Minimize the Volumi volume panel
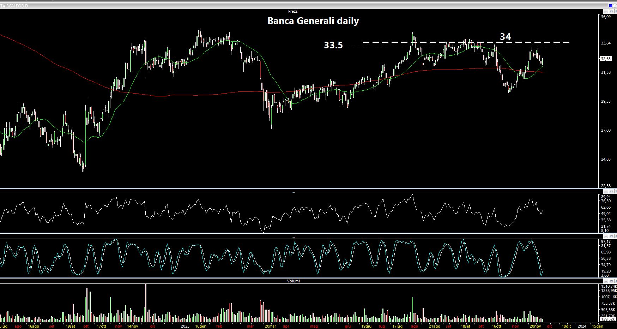 pos(606,281)
